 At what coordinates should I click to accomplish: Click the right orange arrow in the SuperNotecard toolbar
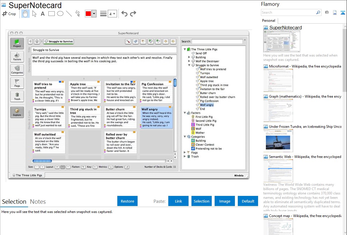(x=173, y=41)
